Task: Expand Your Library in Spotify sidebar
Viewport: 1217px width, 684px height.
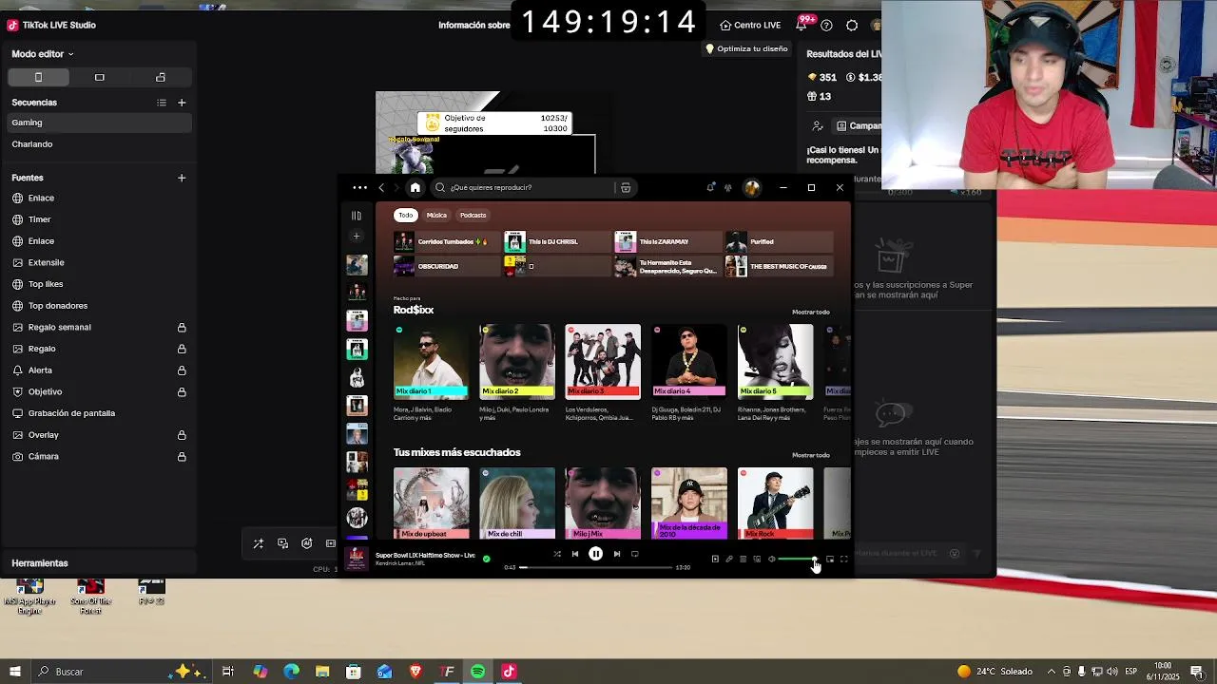Action: click(x=357, y=216)
